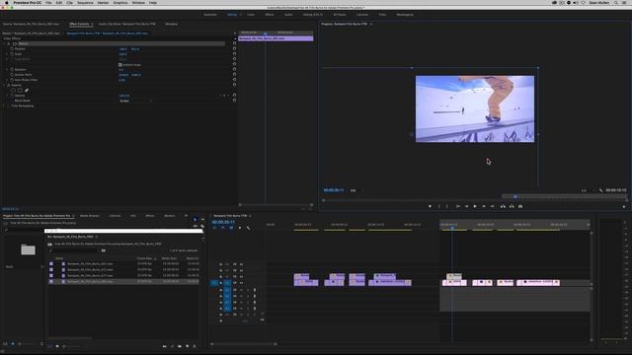
Task: Open Program monitor button editor
Action: [x=624, y=206]
